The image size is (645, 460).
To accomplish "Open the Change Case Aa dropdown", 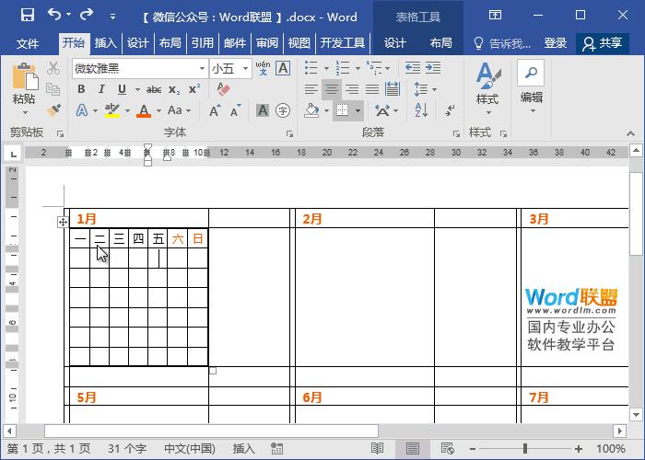I will tap(180, 110).
